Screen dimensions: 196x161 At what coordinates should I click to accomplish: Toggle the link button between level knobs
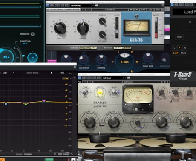click(102, 125)
